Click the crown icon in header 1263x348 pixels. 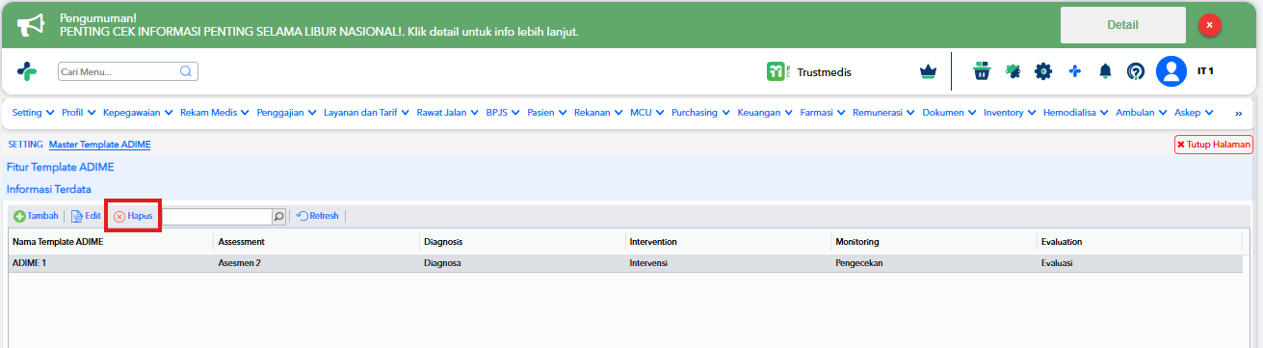point(928,71)
